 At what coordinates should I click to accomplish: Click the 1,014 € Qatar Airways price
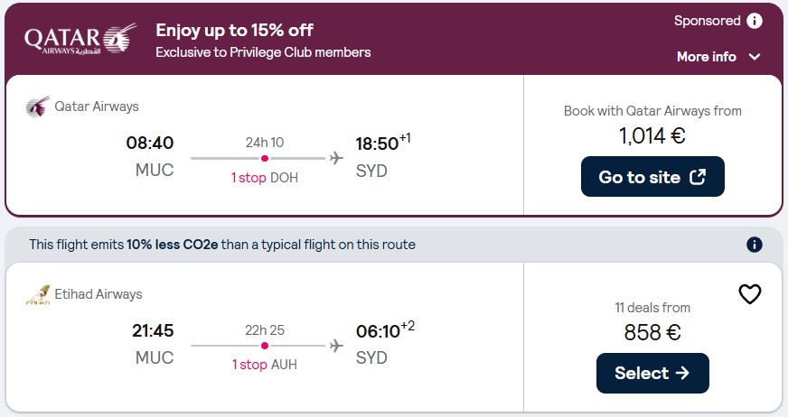[652, 135]
